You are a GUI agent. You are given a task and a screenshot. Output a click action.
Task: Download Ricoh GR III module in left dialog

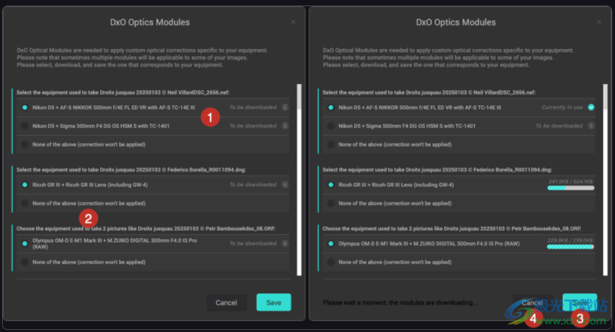click(285, 185)
